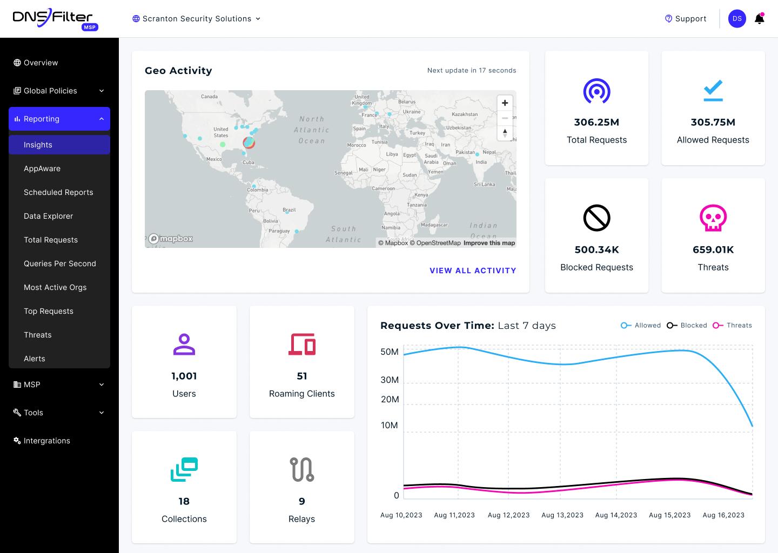Zoom in on the Geo Activity map
The image size is (778, 553).
click(505, 103)
